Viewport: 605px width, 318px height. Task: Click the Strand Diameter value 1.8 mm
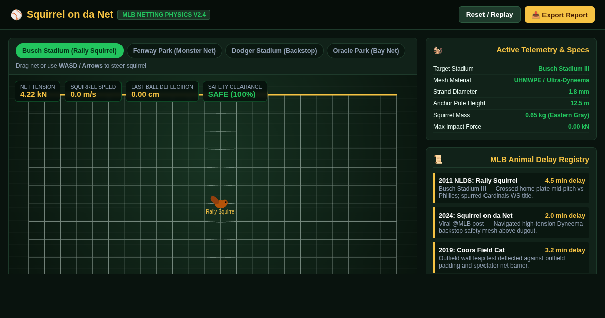(579, 92)
